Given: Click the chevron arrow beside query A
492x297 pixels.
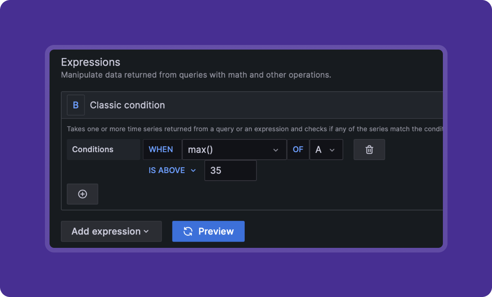Looking at the screenshot, I should coord(332,150).
